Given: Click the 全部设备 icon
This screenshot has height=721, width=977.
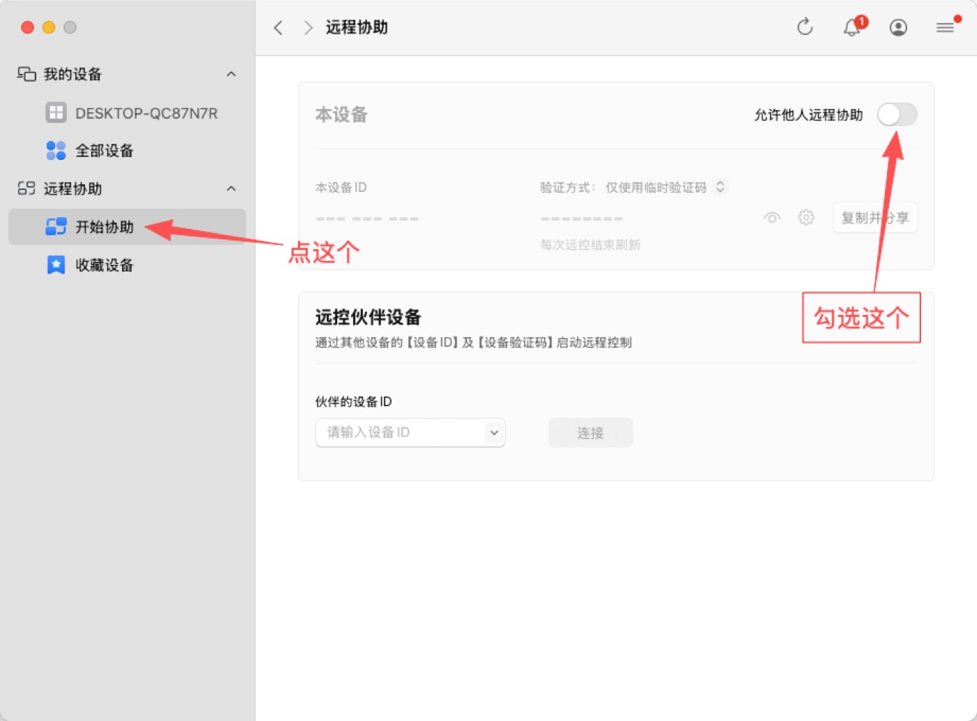Looking at the screenshot, I should coord(56,150).
